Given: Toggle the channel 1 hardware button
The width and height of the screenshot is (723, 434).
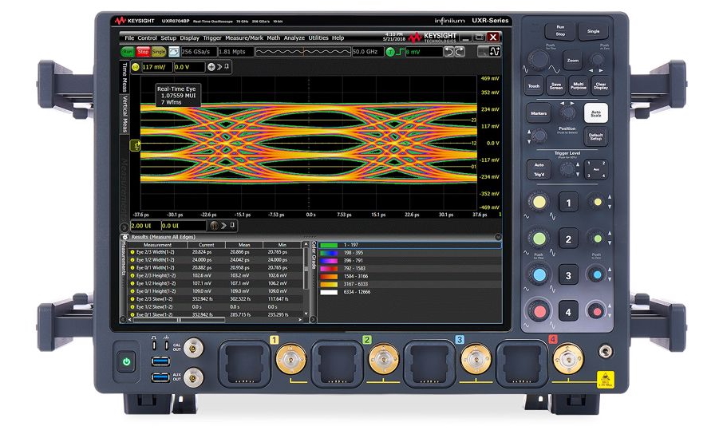Looking at the screenshot, I should pos(568,203).
